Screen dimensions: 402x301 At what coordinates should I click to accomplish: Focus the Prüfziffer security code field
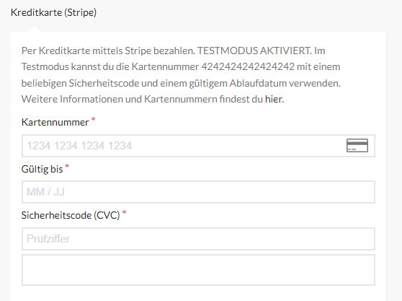click(198, 239)
